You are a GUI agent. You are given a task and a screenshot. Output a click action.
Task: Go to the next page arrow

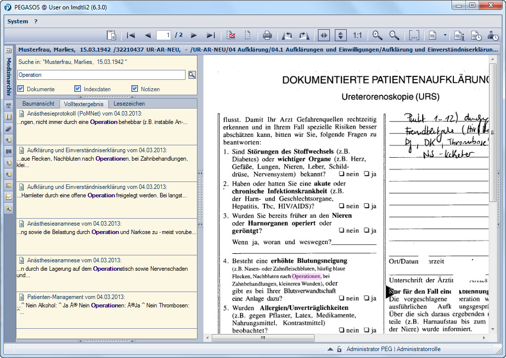[x=194, y=35]
